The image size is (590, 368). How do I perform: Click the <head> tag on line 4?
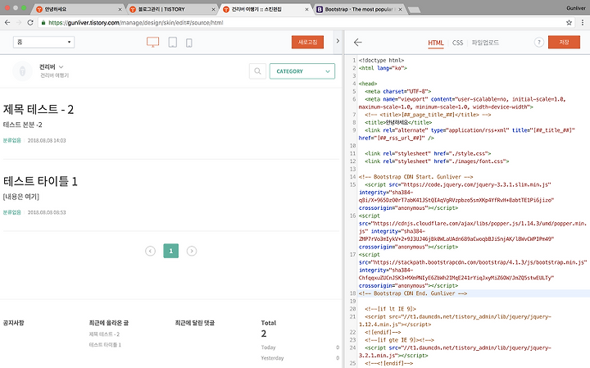[x=368, y=84]
